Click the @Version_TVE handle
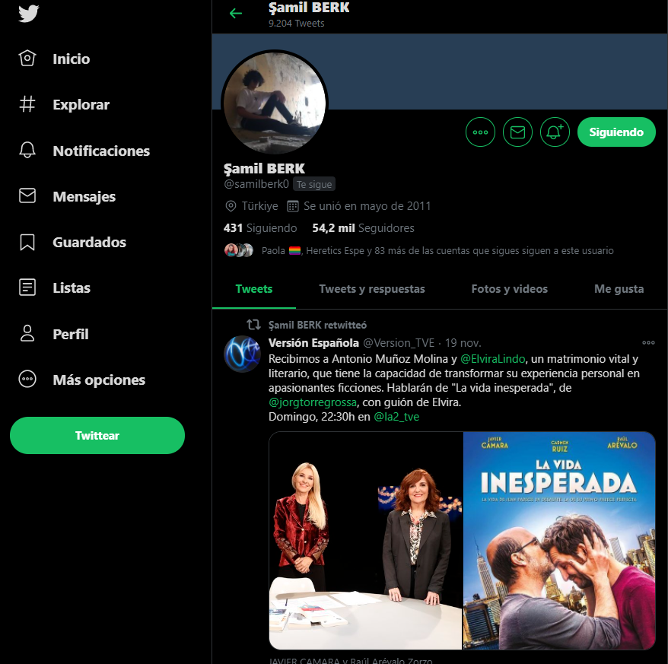 click(399, 343)
